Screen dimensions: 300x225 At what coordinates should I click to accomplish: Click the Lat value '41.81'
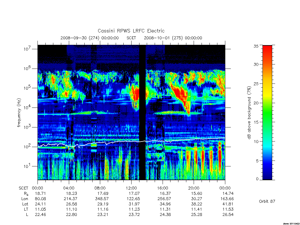228,204
